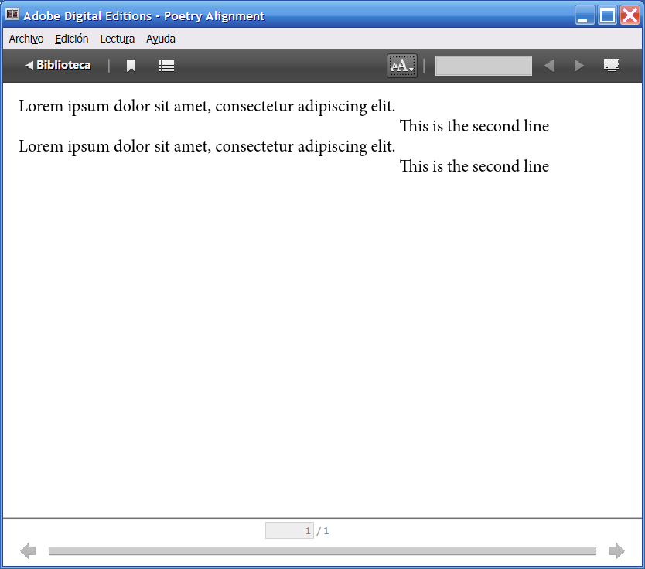The width and height of the screenshot is (645, 569).
Task: Minimize the Adobe Digital Editions window
Action: (x=584, y=15)
